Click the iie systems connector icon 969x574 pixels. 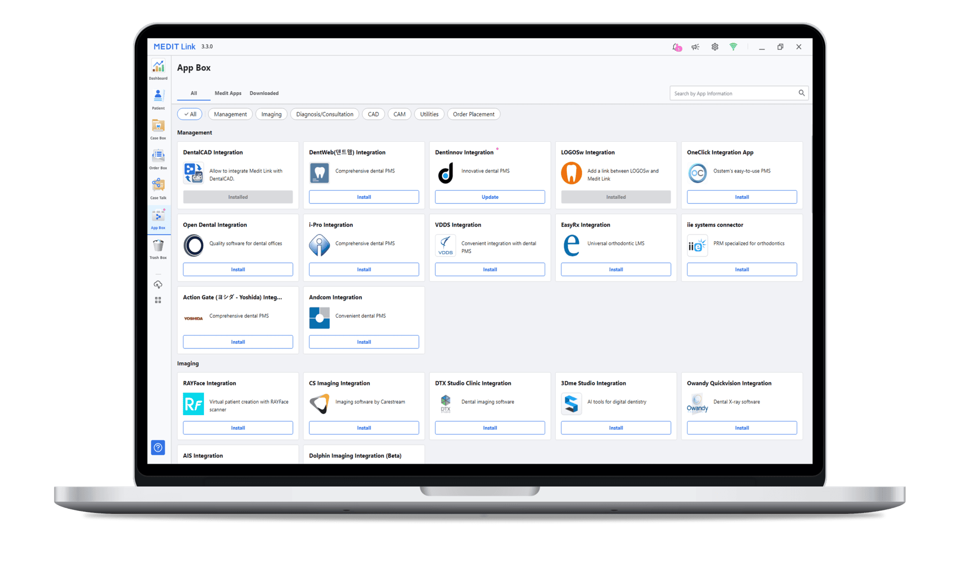pyautogui.click(x=697, y=246)
